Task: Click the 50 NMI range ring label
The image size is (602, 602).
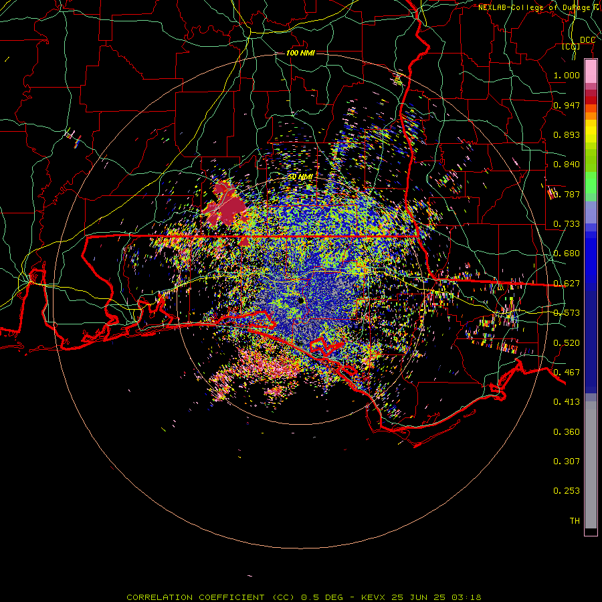Action: [x=300, y=177]
